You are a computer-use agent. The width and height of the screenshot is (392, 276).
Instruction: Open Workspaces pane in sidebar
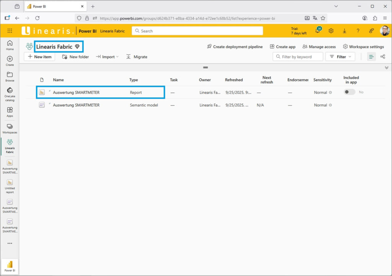(x=10, y=128)
